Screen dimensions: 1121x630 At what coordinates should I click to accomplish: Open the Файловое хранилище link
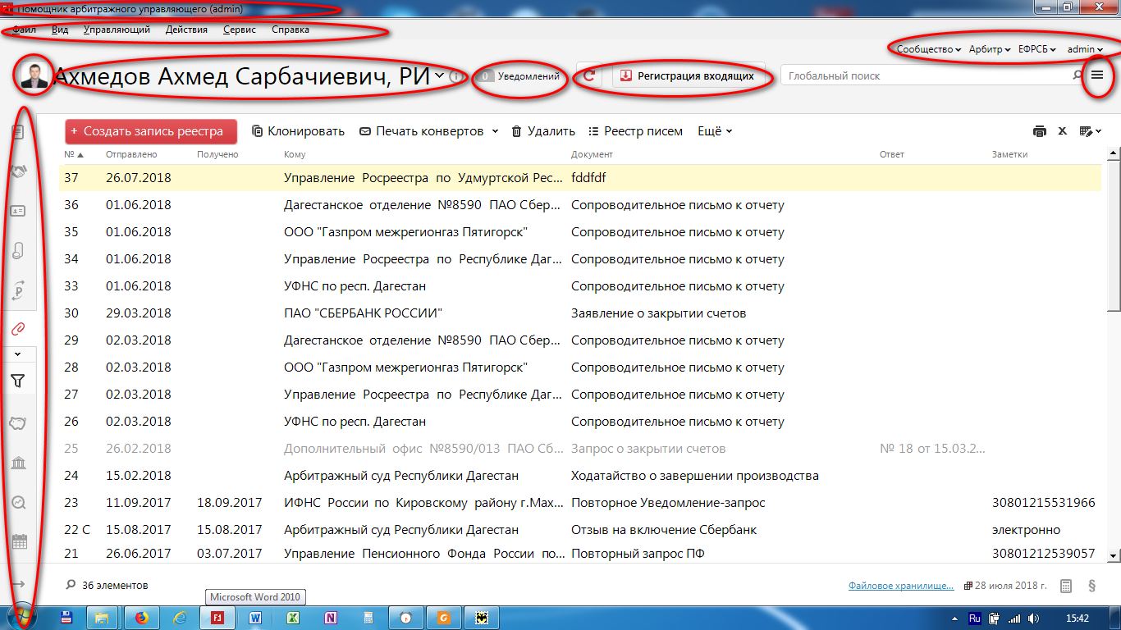pyautogui.click(x=900, y=586)
